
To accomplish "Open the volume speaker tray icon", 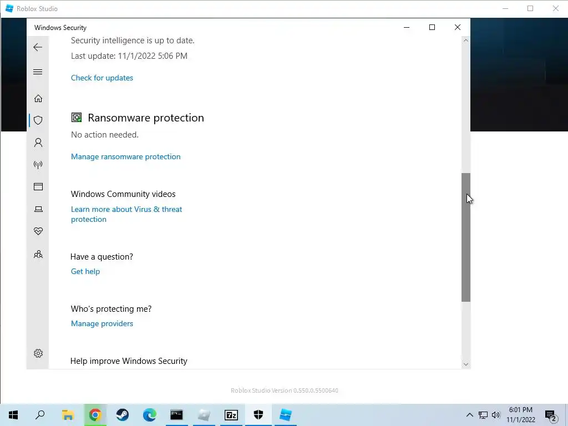I will [x=496, y=415].
